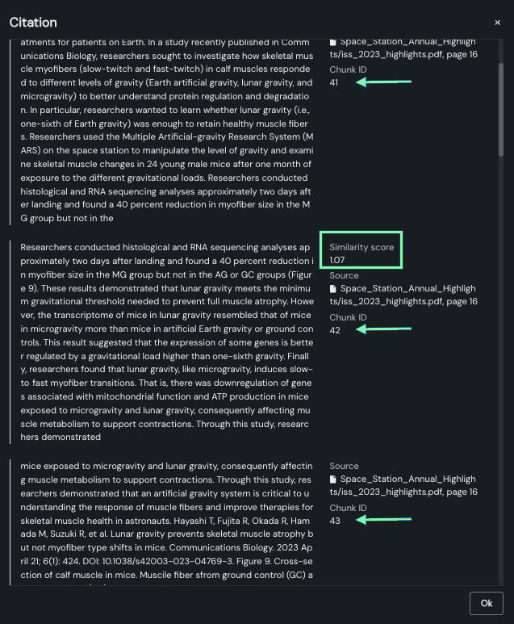Select the Chunk ID value 42

pos(335,330)
